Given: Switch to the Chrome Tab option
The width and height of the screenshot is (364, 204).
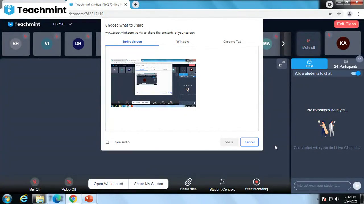Looking at the screenshot, I should click(x=232, y=42).
